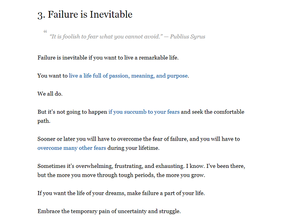Click the text "during your lifetime."
This screenshot has width=293, height=223.
[x=133, y=148]
